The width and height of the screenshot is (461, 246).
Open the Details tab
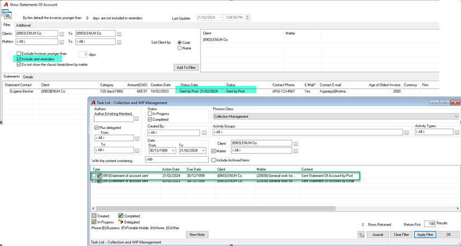28,77
